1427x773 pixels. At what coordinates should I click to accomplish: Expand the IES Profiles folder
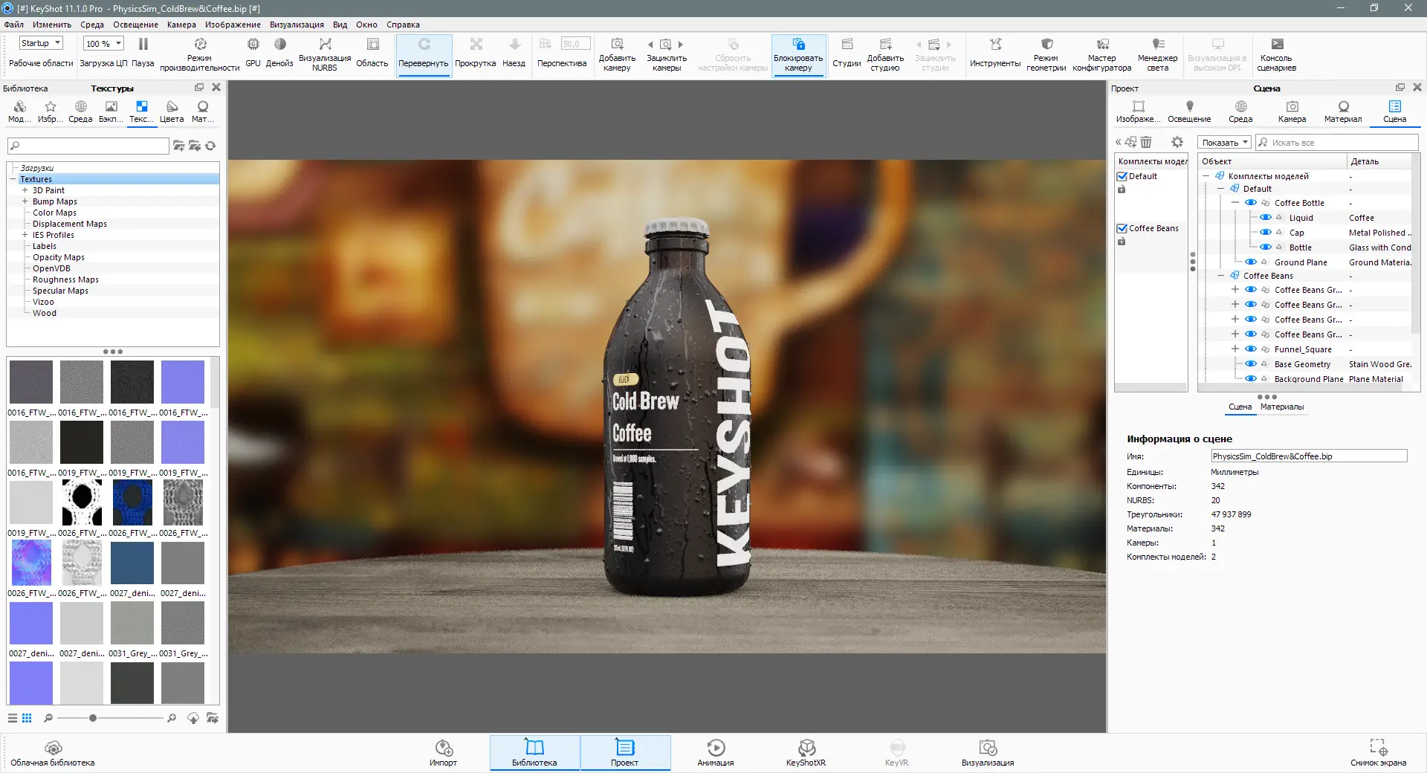click(25, 235)
